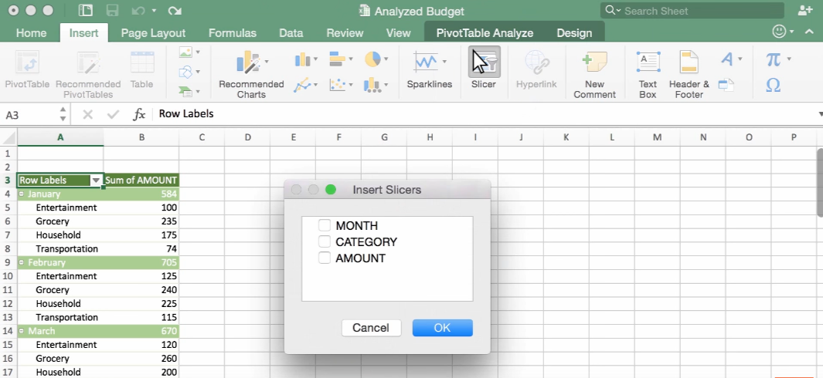The height and width of the screenshot is (378, 823).
Task: Click the formula cancel X button
Action: point(87,114)
